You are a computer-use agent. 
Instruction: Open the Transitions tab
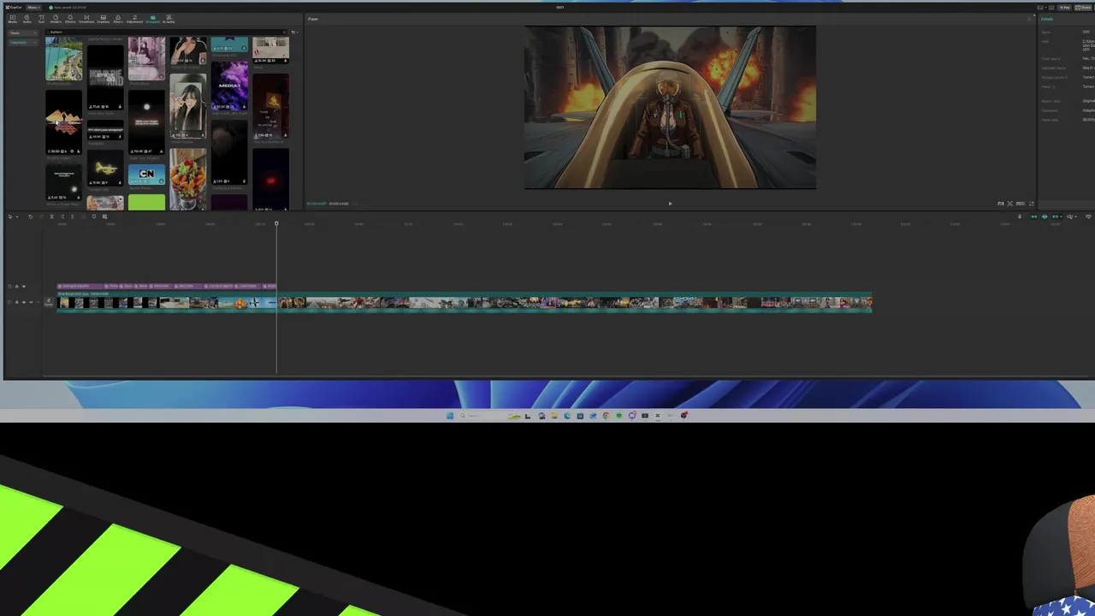(x=86, y=19)
